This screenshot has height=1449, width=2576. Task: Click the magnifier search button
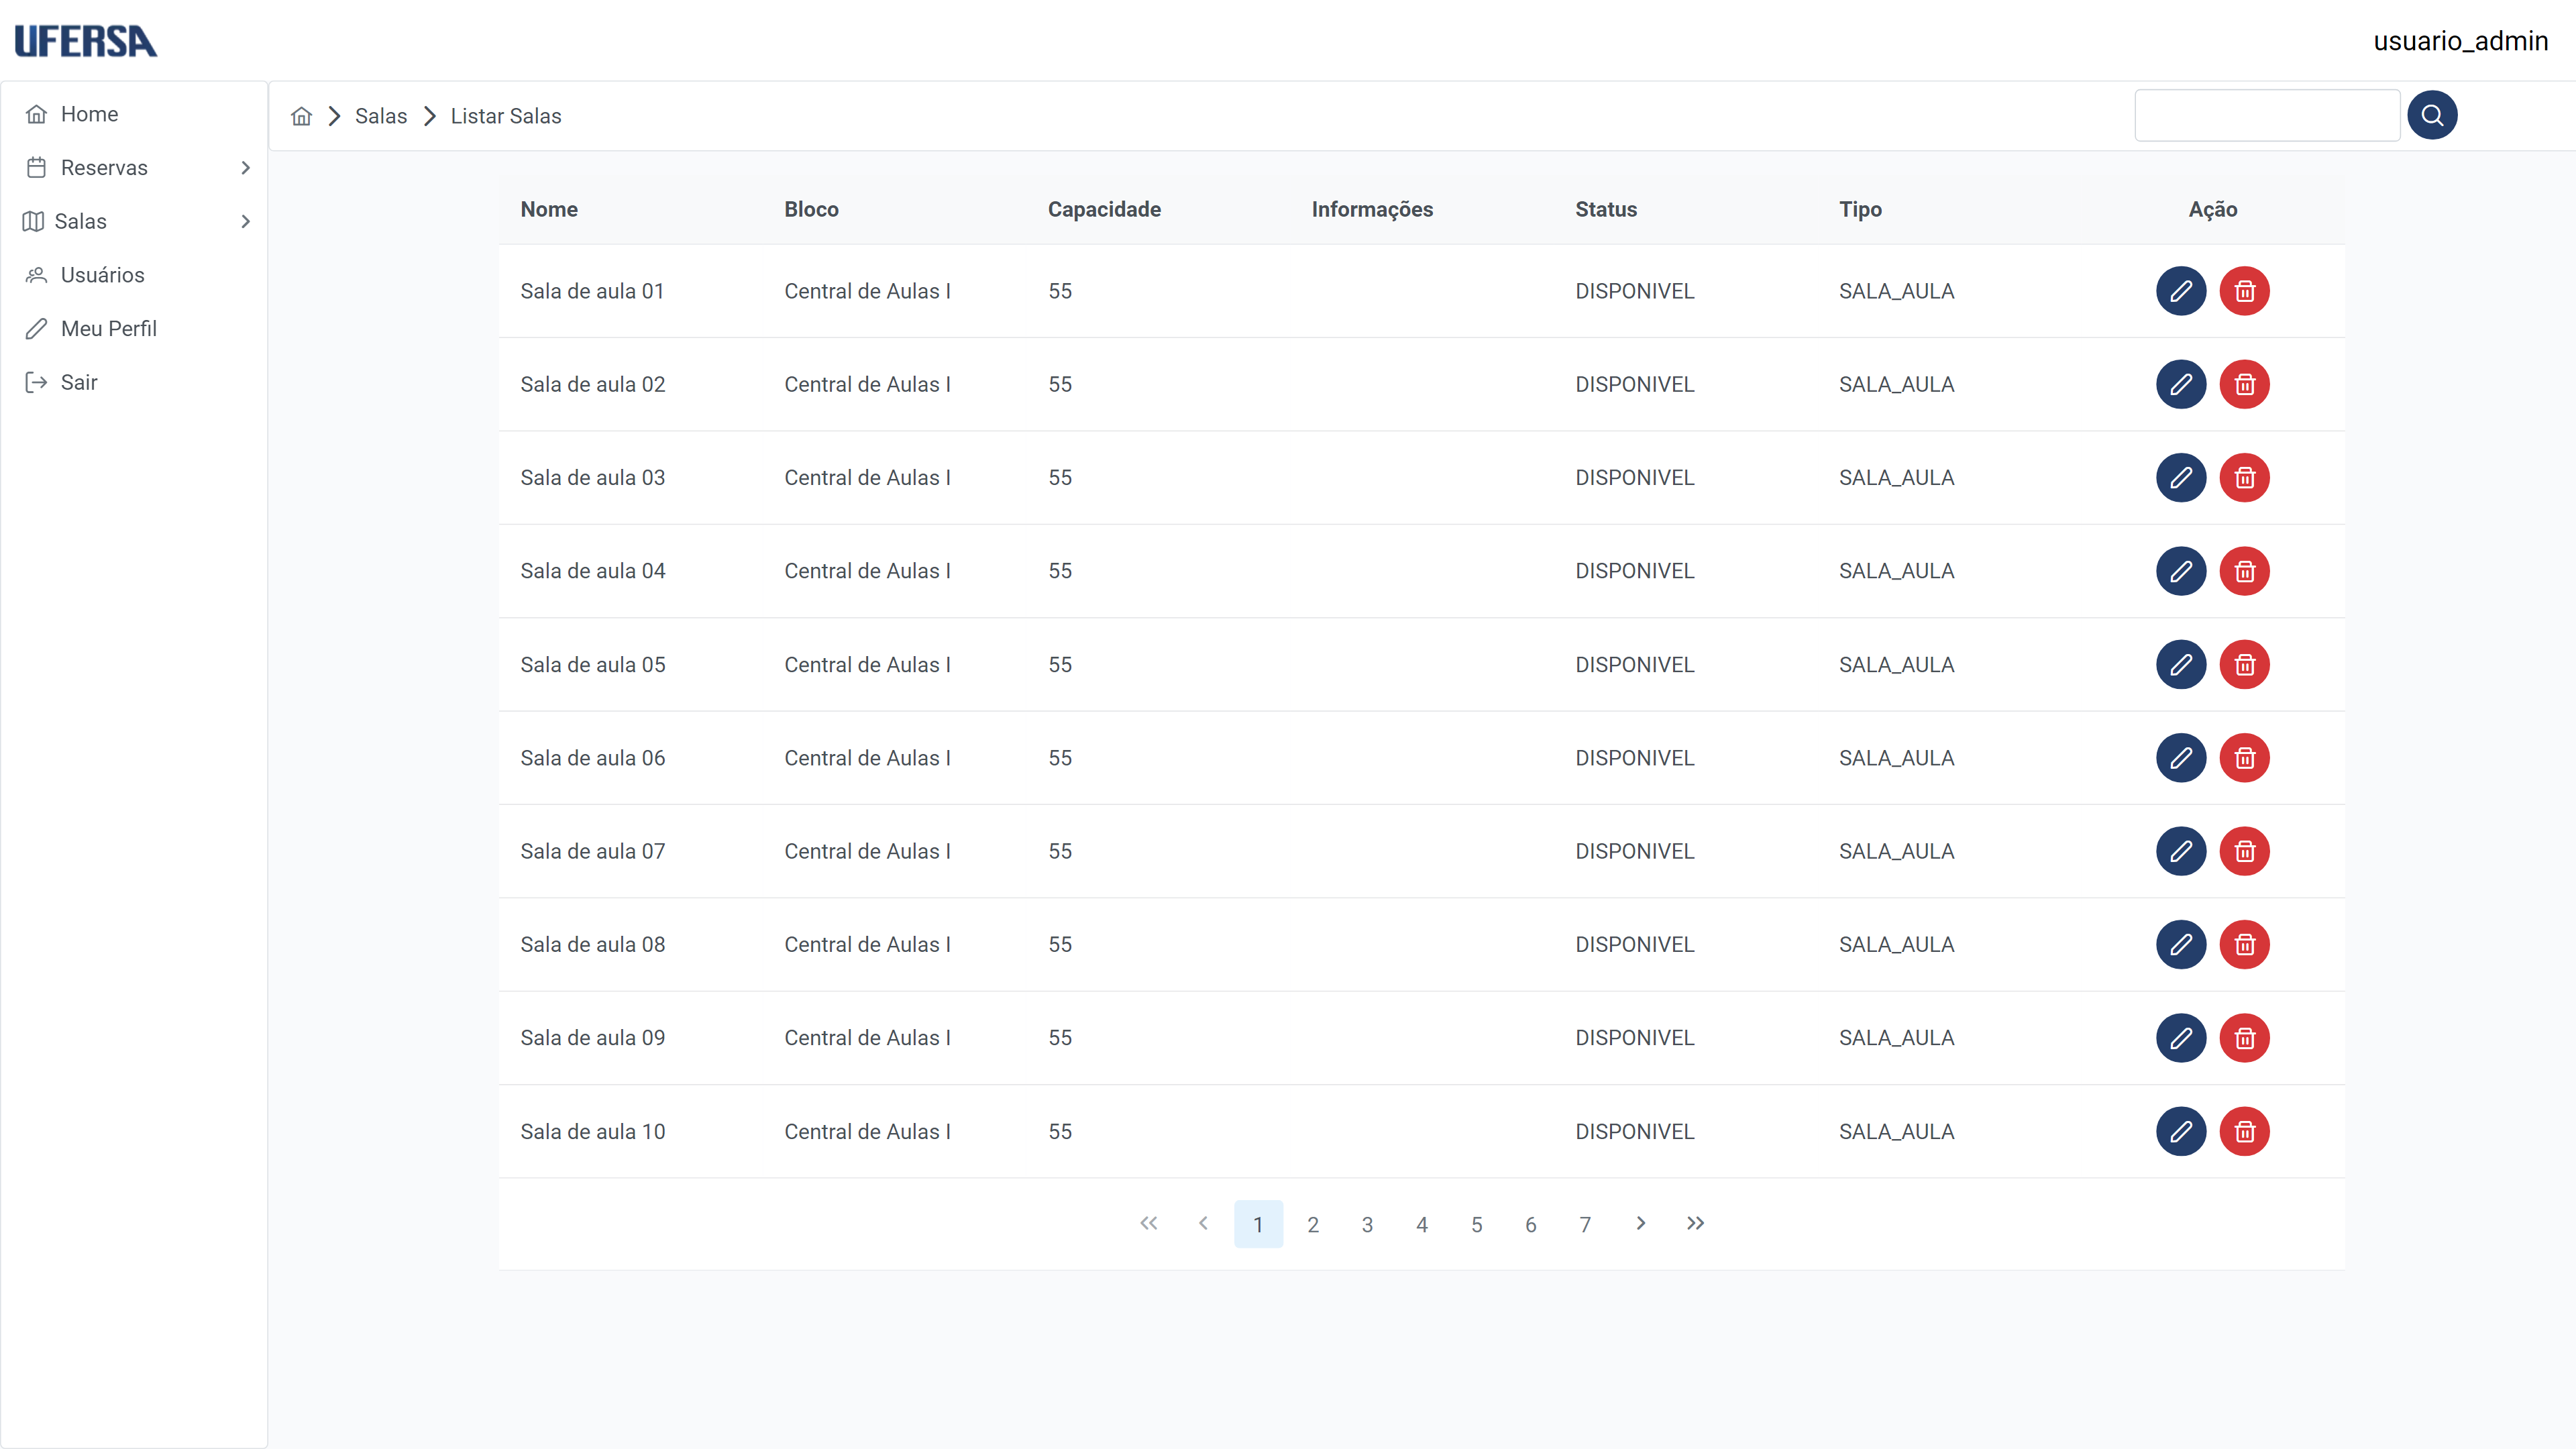coord(2432,115)
